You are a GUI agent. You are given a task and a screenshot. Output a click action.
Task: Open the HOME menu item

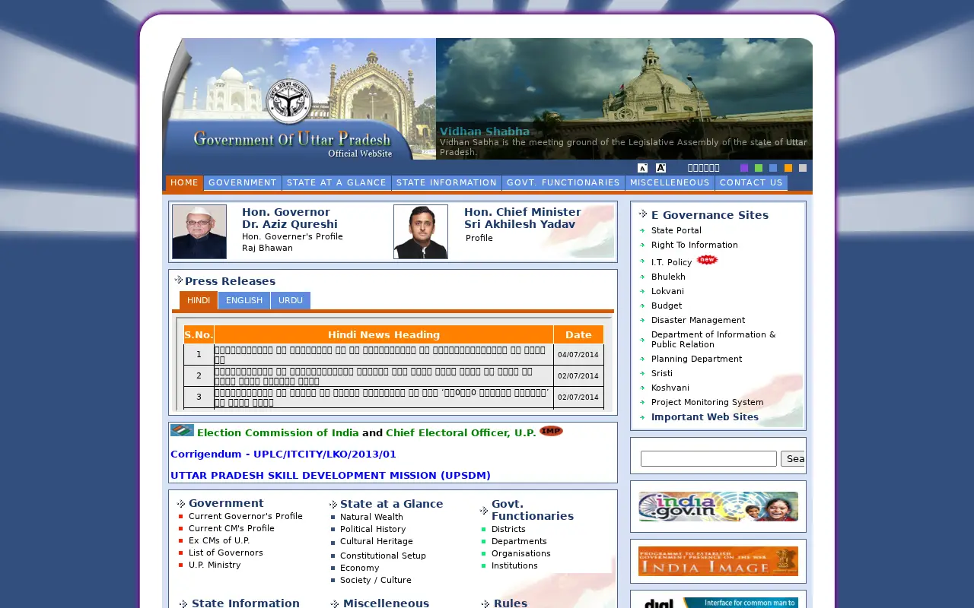coord(184,183)
